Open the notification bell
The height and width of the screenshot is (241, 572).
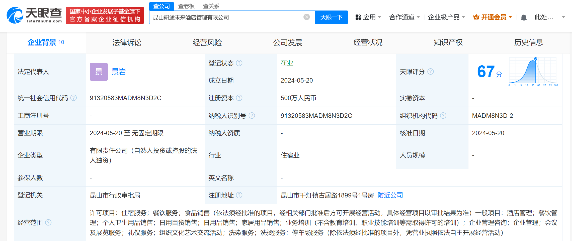tap(524, 18)
